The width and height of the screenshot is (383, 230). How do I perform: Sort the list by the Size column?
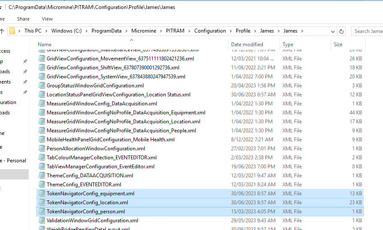pos(338,45)
